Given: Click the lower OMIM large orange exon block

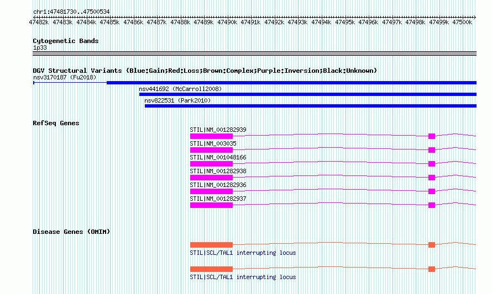Looking at the screenshot, I should (211, 269).
